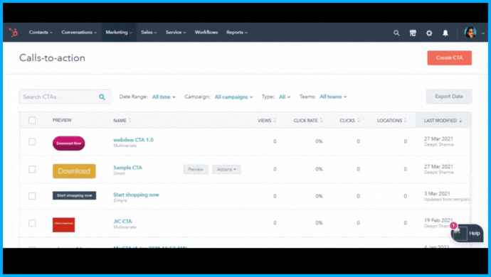
Task: Open the Teams All teams dropdown
Action: pos(333,97)
